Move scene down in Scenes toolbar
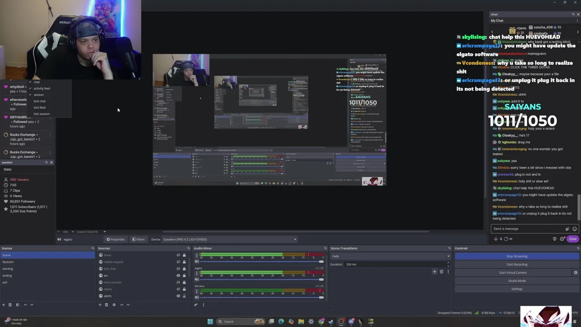Viewport: 581px width, 327px height. [31, 305]
